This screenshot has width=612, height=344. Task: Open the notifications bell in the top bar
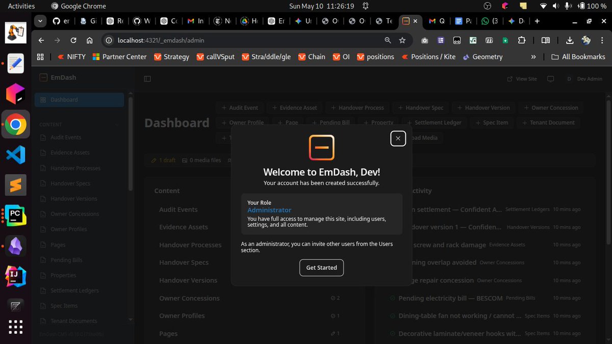click(x=365, y=6)
